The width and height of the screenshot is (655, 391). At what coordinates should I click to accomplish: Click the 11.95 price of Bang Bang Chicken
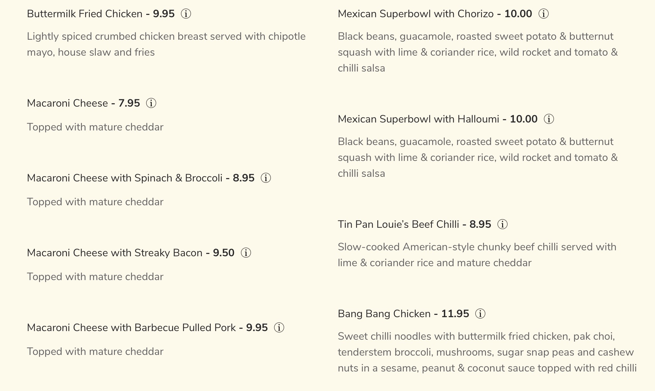coord(455,314)
